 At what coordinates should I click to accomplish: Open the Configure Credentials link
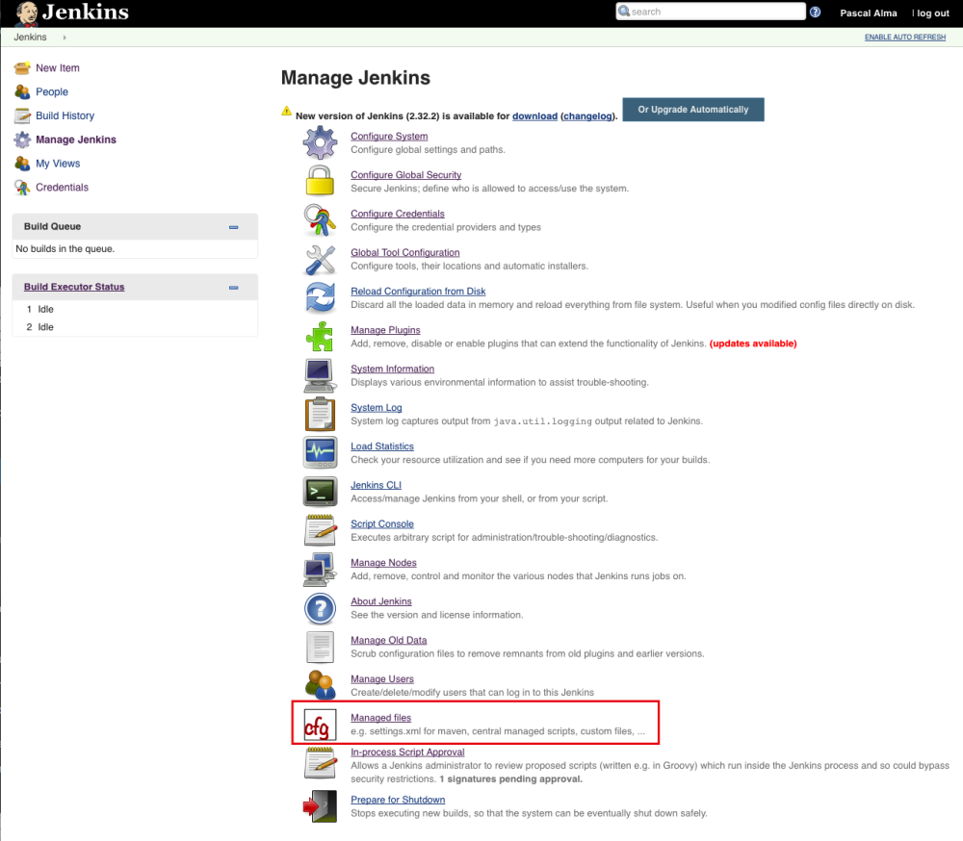[398, 214]
